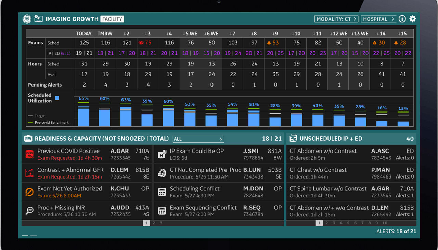438x250 pixels.
Task: Click the FACILITY tag next to Imaging Growth
Action: [x=112, y=19]
